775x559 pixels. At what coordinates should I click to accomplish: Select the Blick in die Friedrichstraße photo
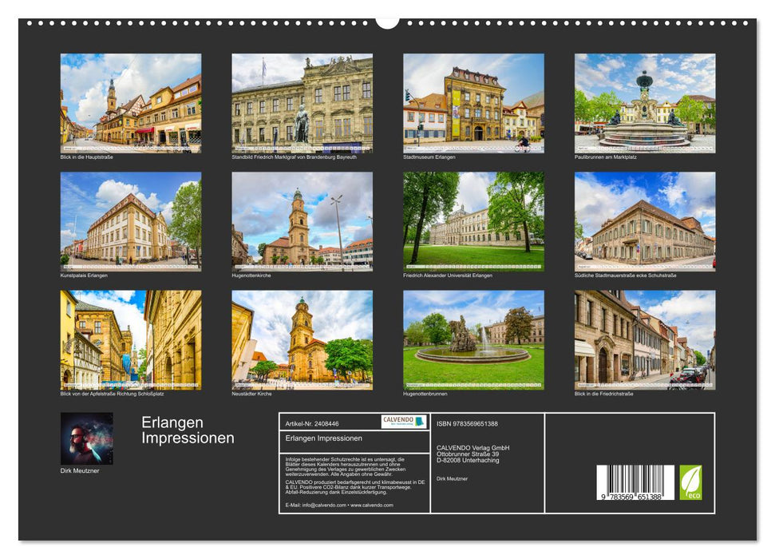[645, 340]
